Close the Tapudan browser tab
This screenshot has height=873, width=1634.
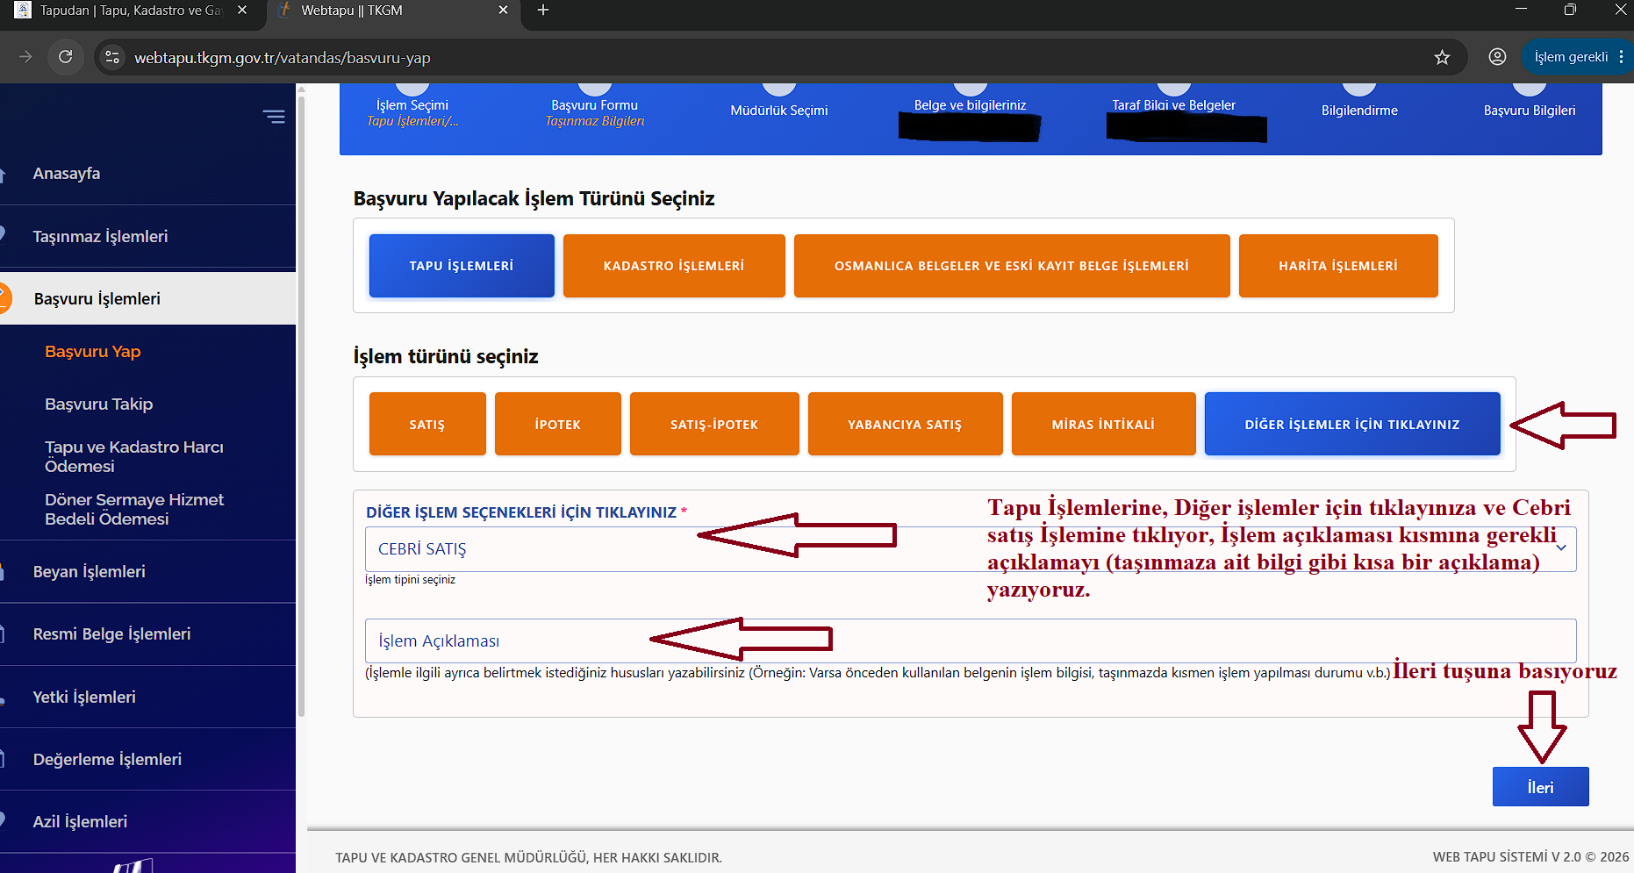(242, 11)
